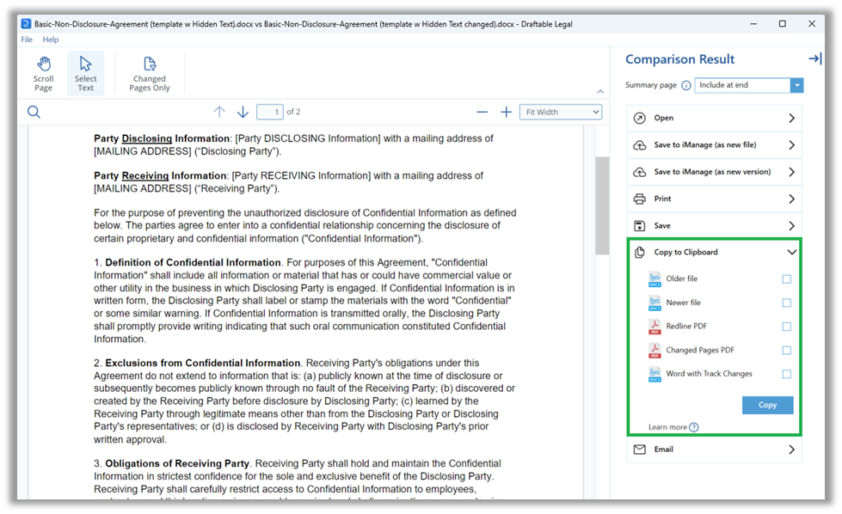842x514 pixels.
Task: Click the iManage new version cloud icon
Action: coord(640,172)
